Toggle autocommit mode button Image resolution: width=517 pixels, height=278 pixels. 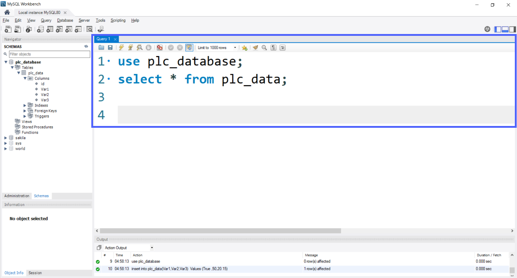189,47
